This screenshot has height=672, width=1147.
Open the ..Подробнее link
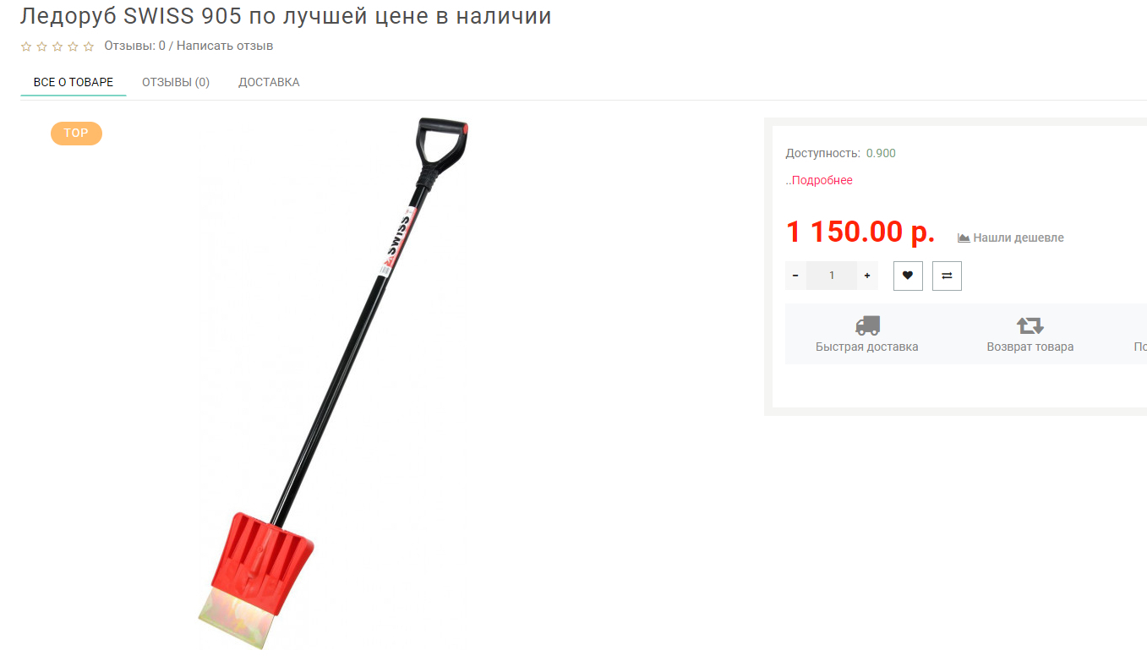point(819,180)
